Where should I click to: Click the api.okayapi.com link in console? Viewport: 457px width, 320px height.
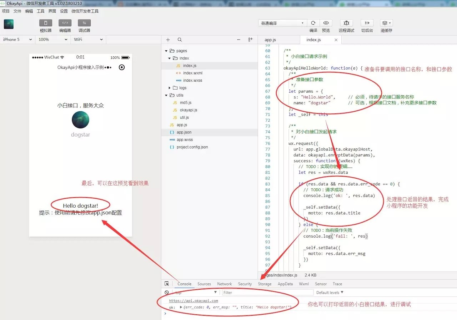point(193,301)
